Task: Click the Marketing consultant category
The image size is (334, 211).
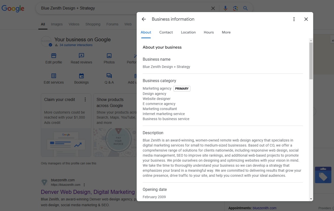Action: 160,109
